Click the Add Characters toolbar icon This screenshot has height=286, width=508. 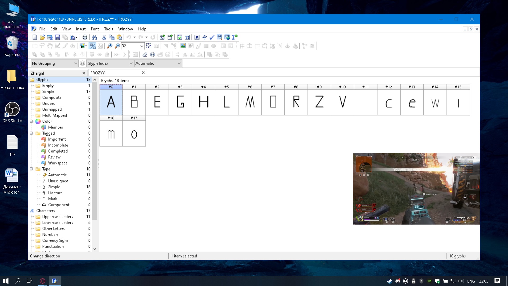point(162,37)
